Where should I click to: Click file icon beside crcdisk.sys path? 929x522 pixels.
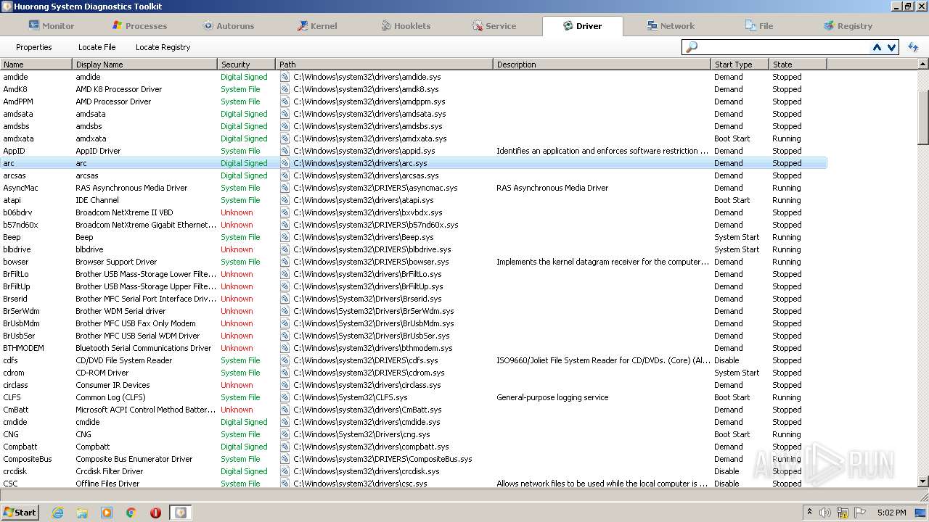click(285, 471)
